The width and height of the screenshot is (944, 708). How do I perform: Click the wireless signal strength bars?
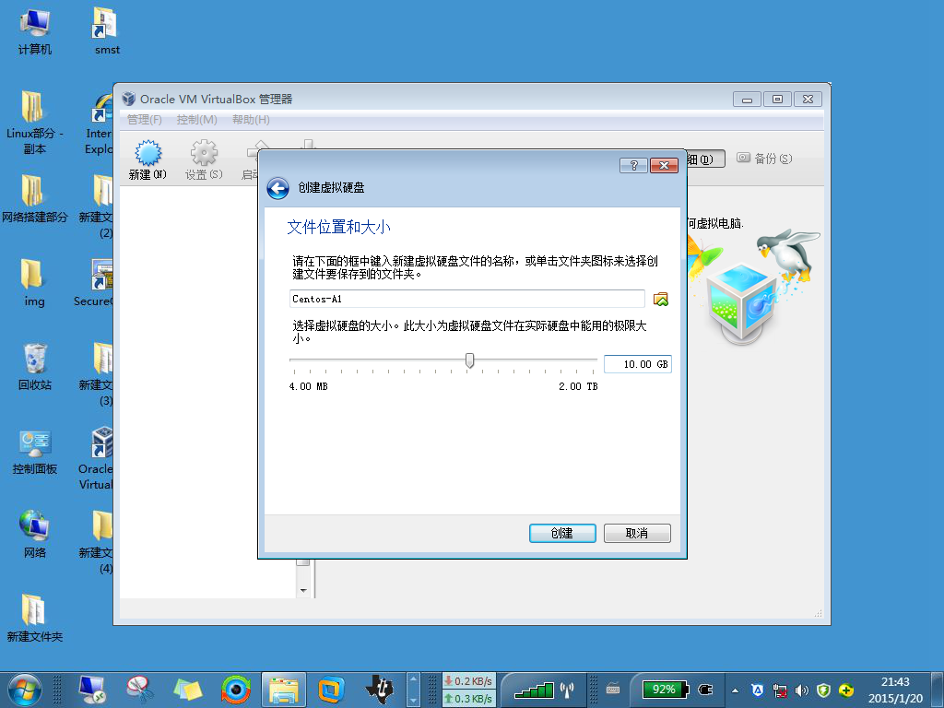(534, 690)
